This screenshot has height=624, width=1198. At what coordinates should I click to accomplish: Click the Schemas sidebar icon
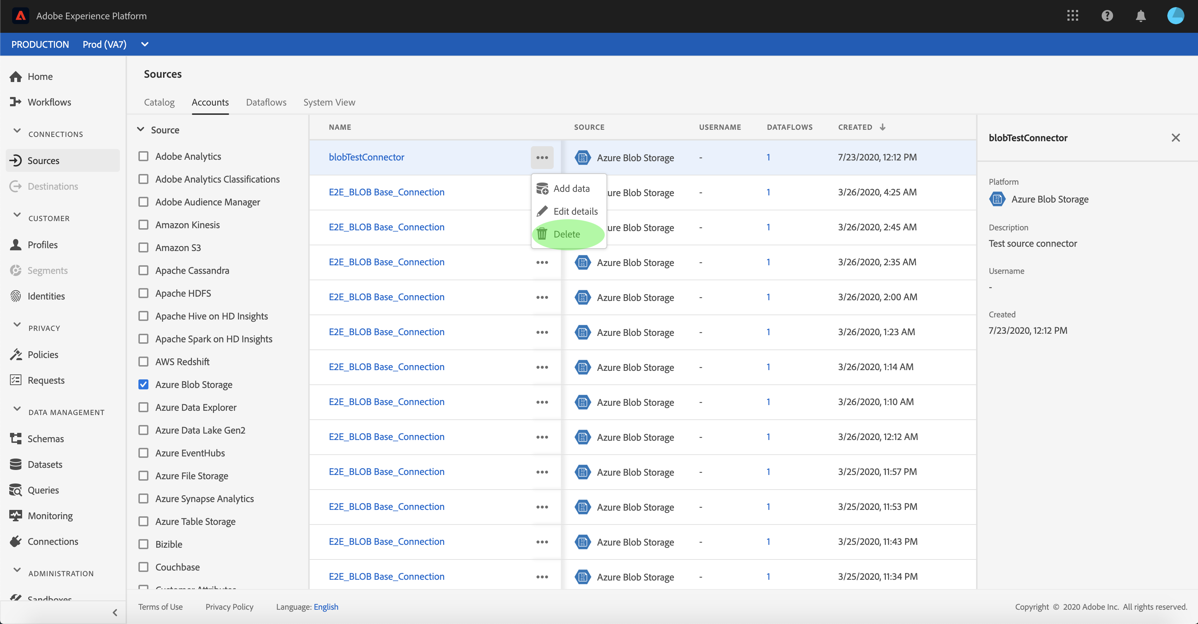pos(16,439)
